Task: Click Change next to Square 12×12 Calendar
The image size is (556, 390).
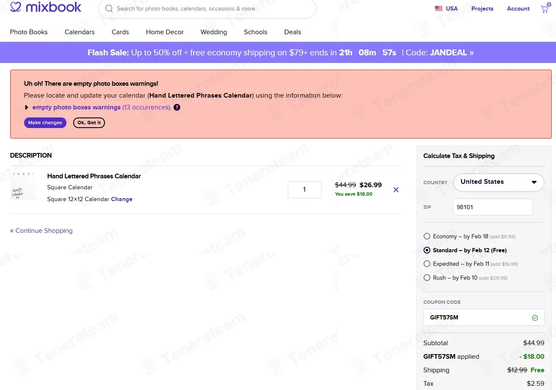Action: click(x=121, y=199)
